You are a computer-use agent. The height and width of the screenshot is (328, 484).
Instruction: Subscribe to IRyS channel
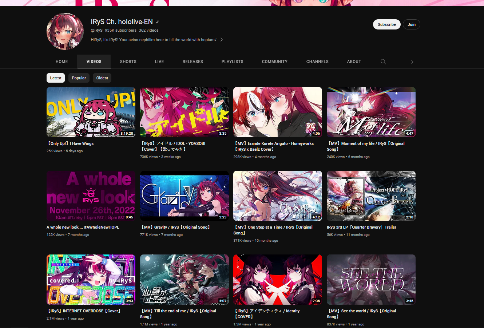point(386,24)
